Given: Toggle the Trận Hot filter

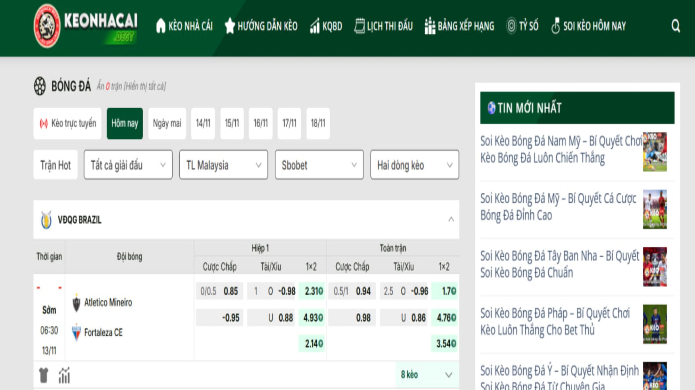Looking at the screenshot, I should pyautogui.click(x=56, y=165).
